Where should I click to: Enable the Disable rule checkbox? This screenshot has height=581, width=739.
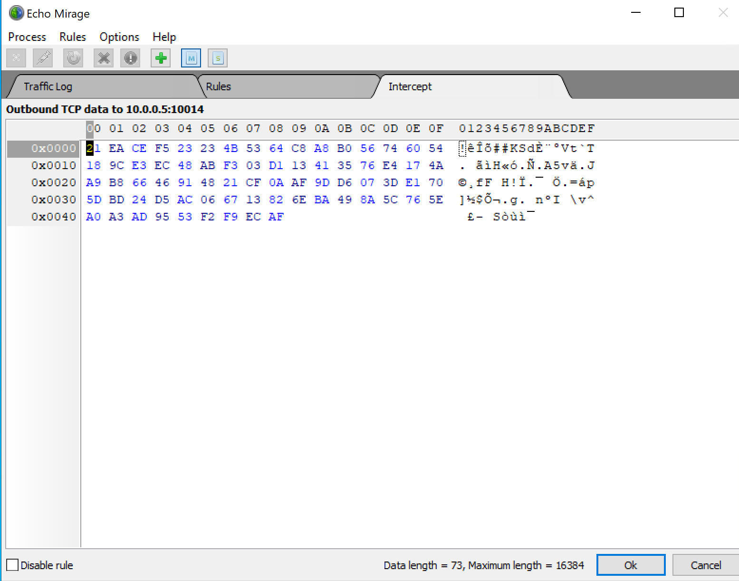(x=13, y=565)
